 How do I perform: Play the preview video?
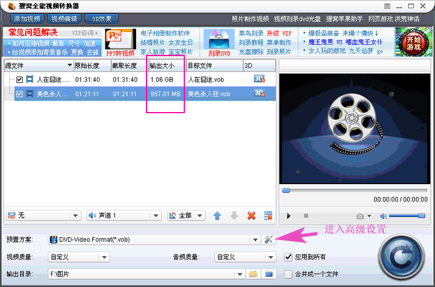[x=288, y=216]
